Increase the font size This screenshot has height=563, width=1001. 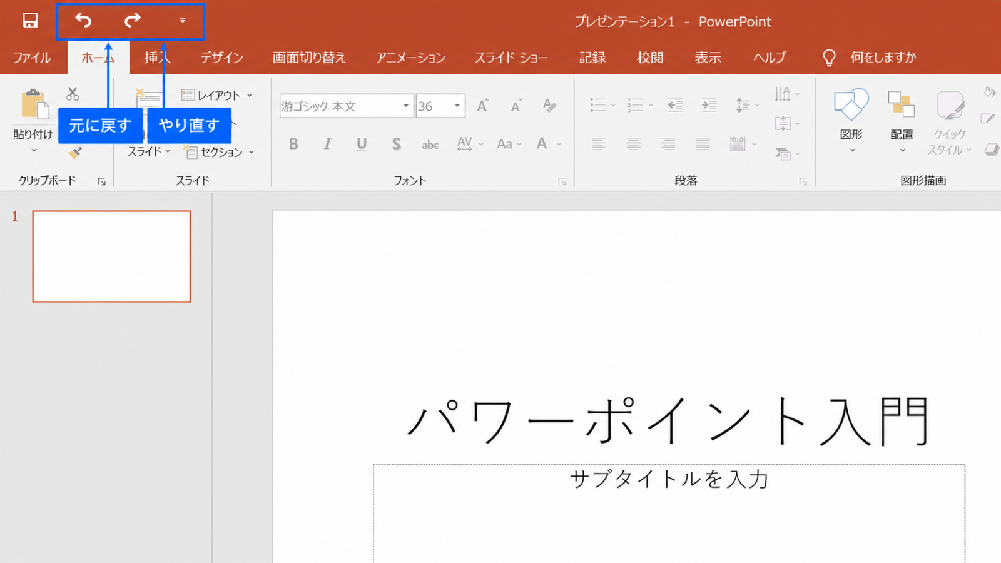[482, 106]
